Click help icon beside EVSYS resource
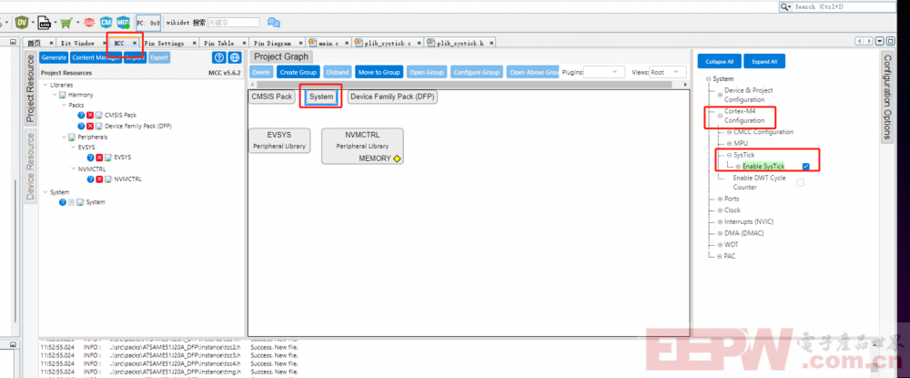 coord(90,158)
